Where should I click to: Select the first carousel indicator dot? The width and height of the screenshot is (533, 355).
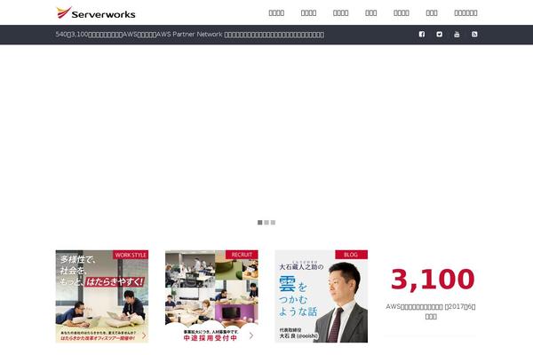(260, 222)
